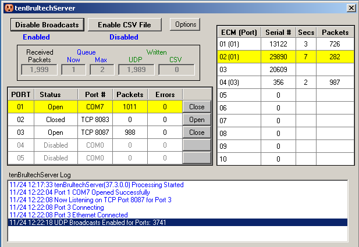
Task: Select ECM row 01 (01)
Action: [286, 44]
